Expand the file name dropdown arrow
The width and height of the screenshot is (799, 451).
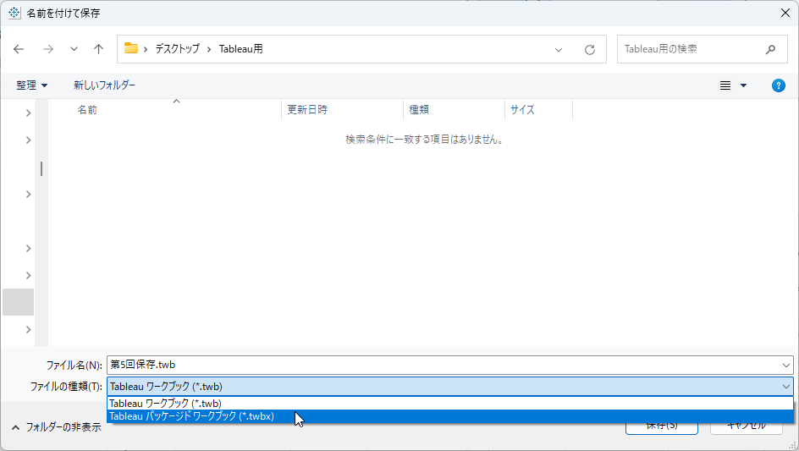pyautogui.click(x=786, y=365)
